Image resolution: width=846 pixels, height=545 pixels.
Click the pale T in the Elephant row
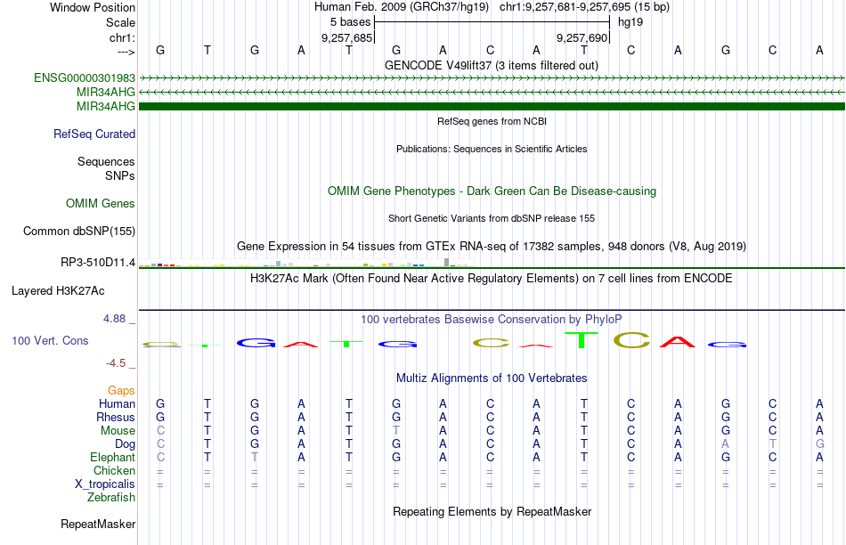[x=254, y=457]
